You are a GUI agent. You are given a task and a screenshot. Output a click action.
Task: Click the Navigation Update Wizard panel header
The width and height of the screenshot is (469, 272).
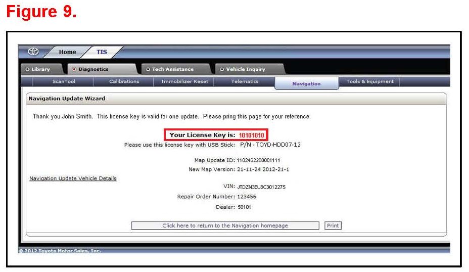[67, 98]
